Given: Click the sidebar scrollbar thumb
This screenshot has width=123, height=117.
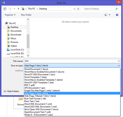Looking at the screenshot, I should click(28, 41).
